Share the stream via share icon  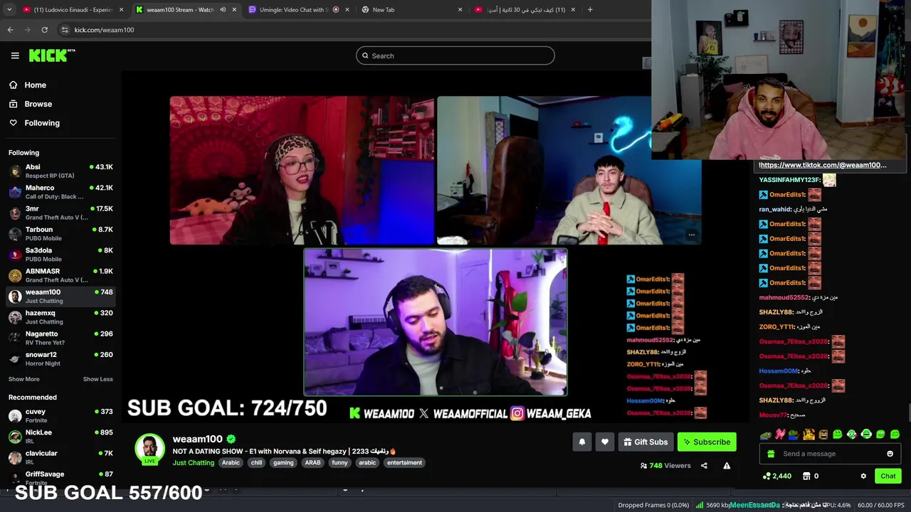point(704,466)
